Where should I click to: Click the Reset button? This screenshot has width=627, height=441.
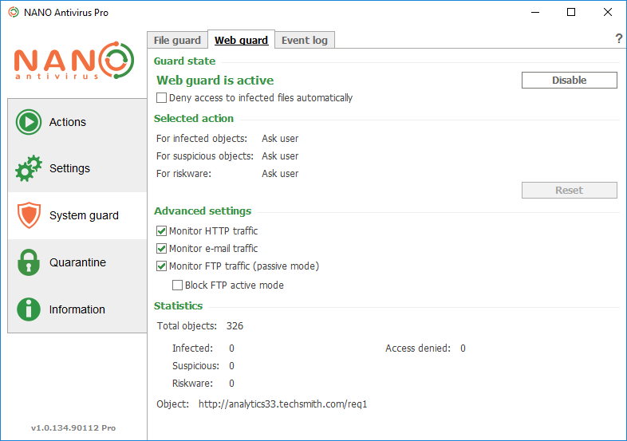569,190
